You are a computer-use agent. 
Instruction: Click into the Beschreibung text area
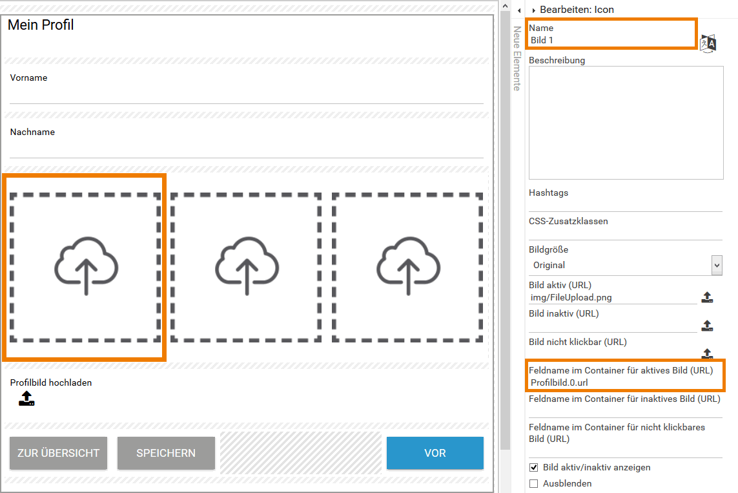[626, 123]
